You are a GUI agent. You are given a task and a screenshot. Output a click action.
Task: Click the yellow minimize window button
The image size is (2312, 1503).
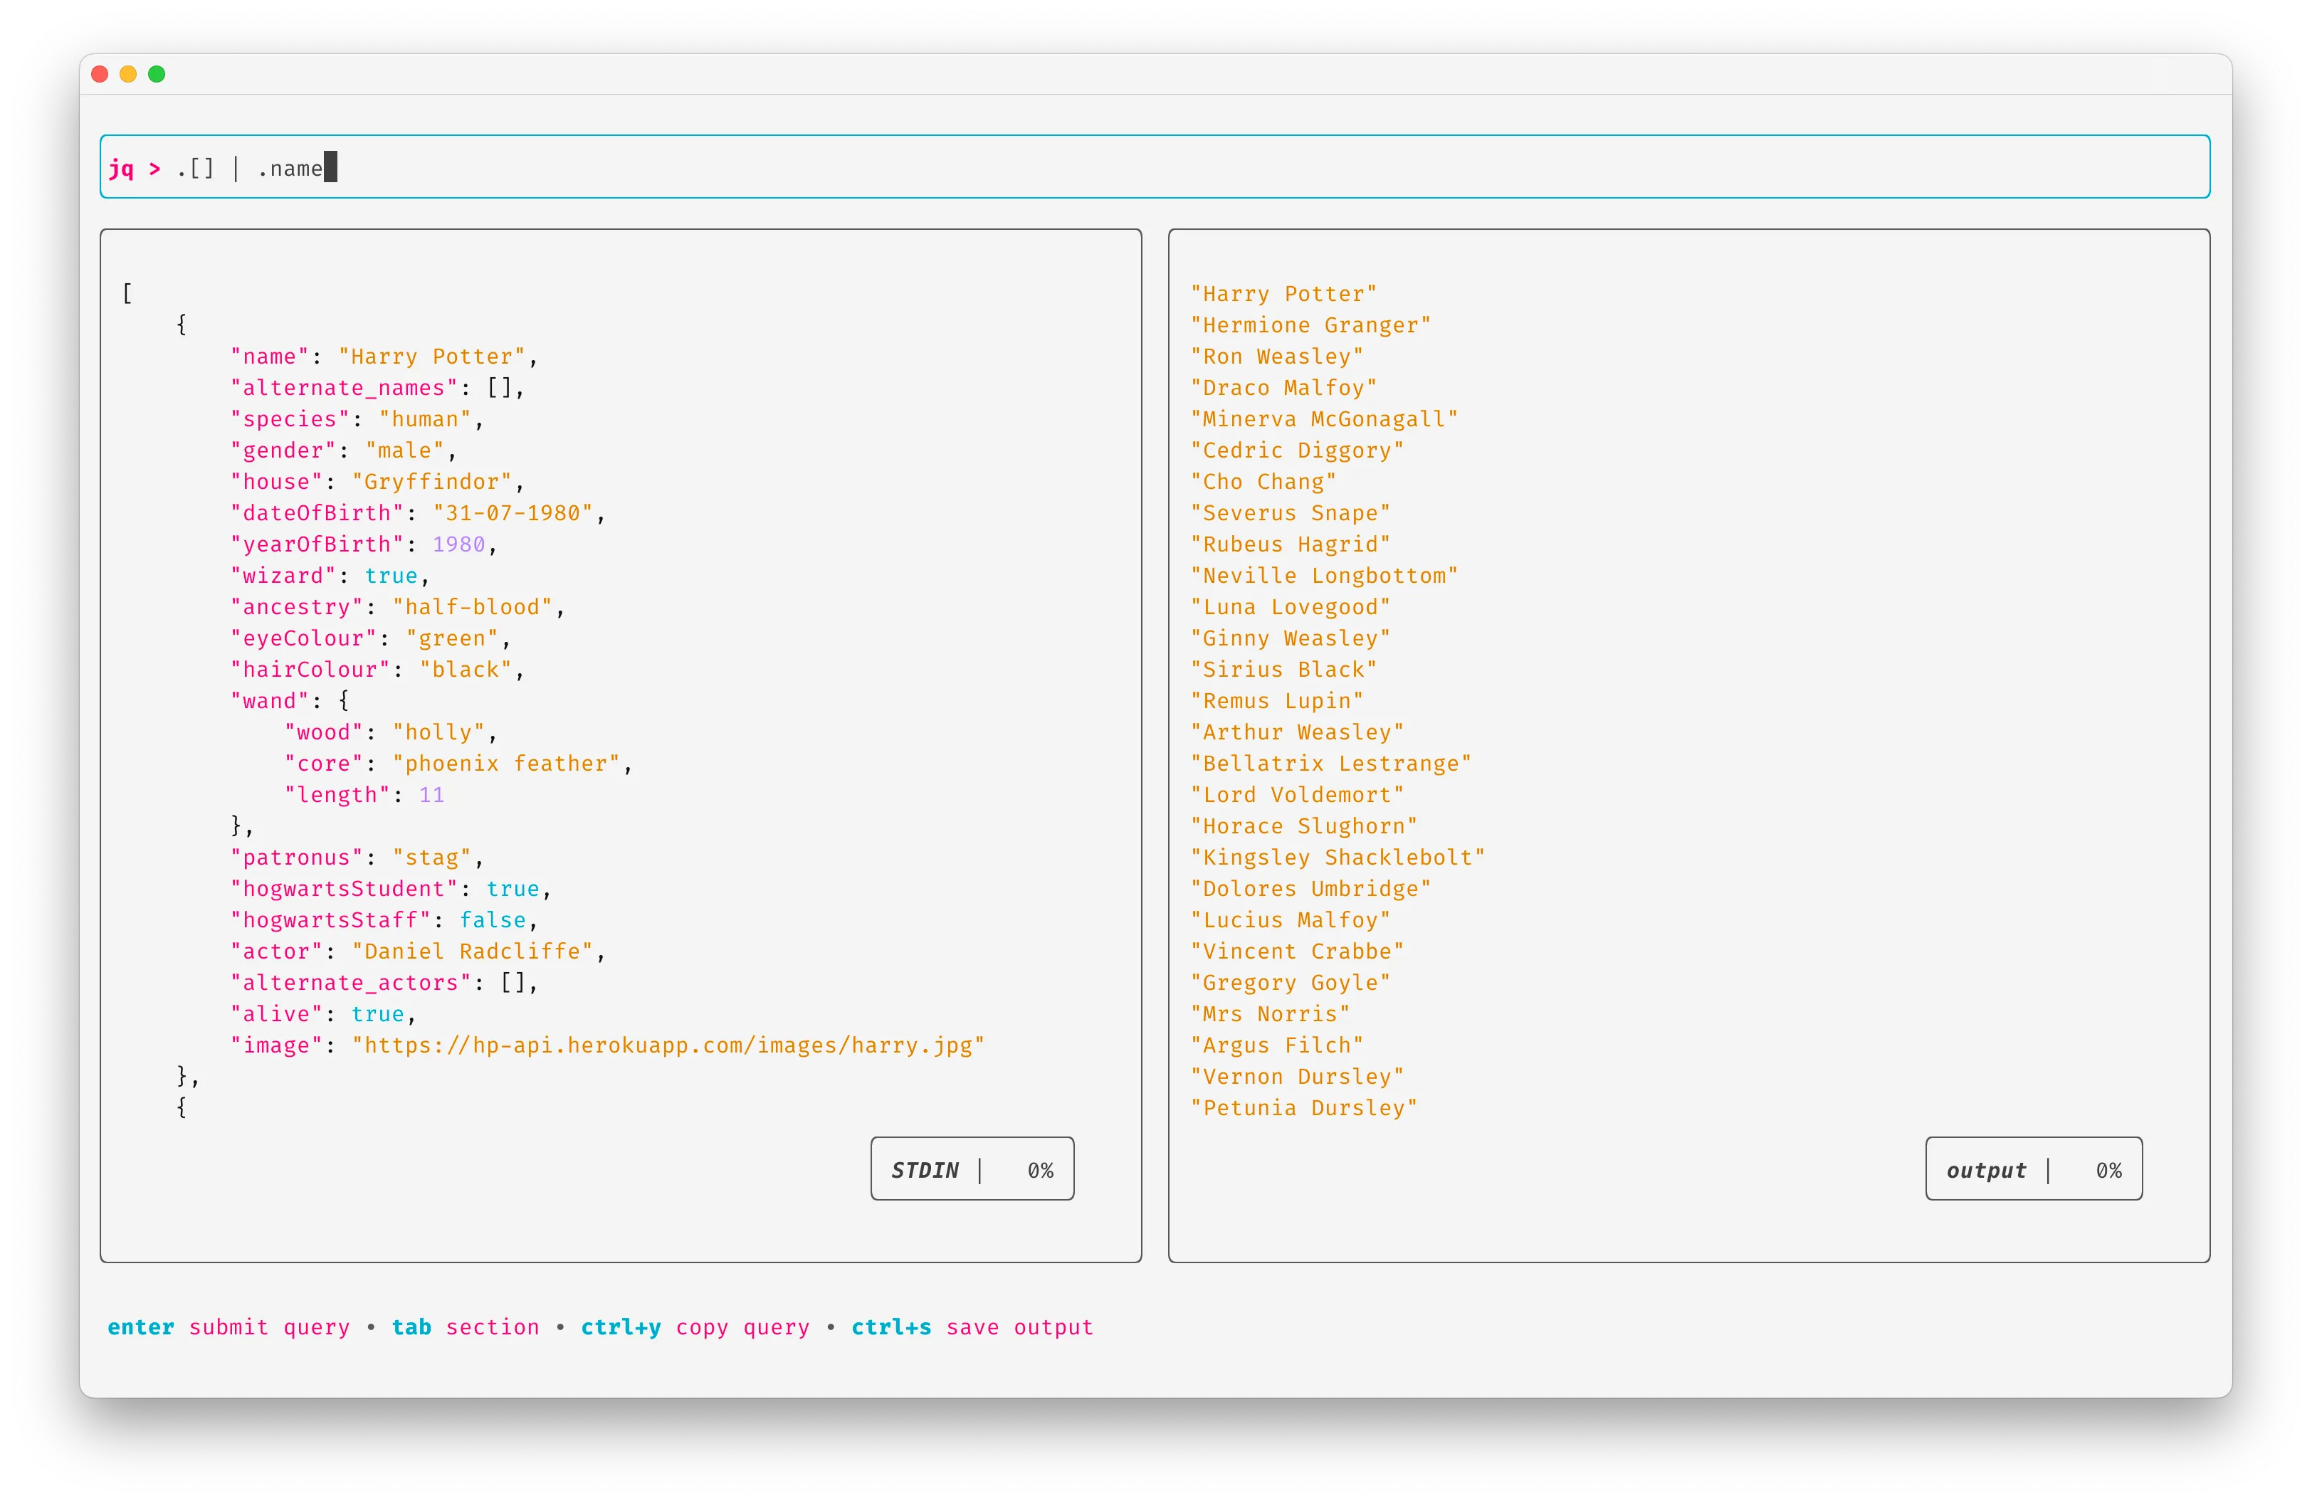click(128, 74)
